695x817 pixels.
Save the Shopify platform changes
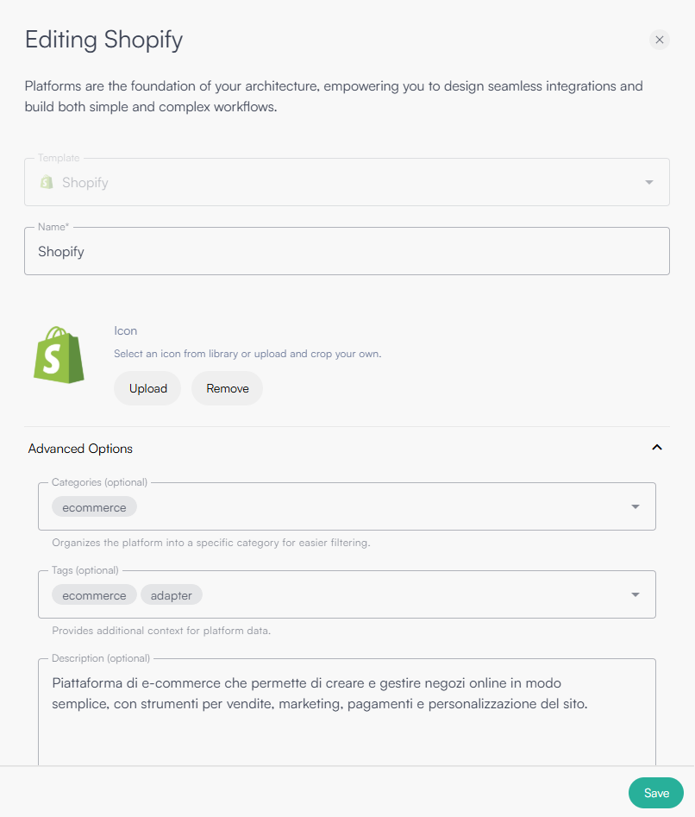655,793
